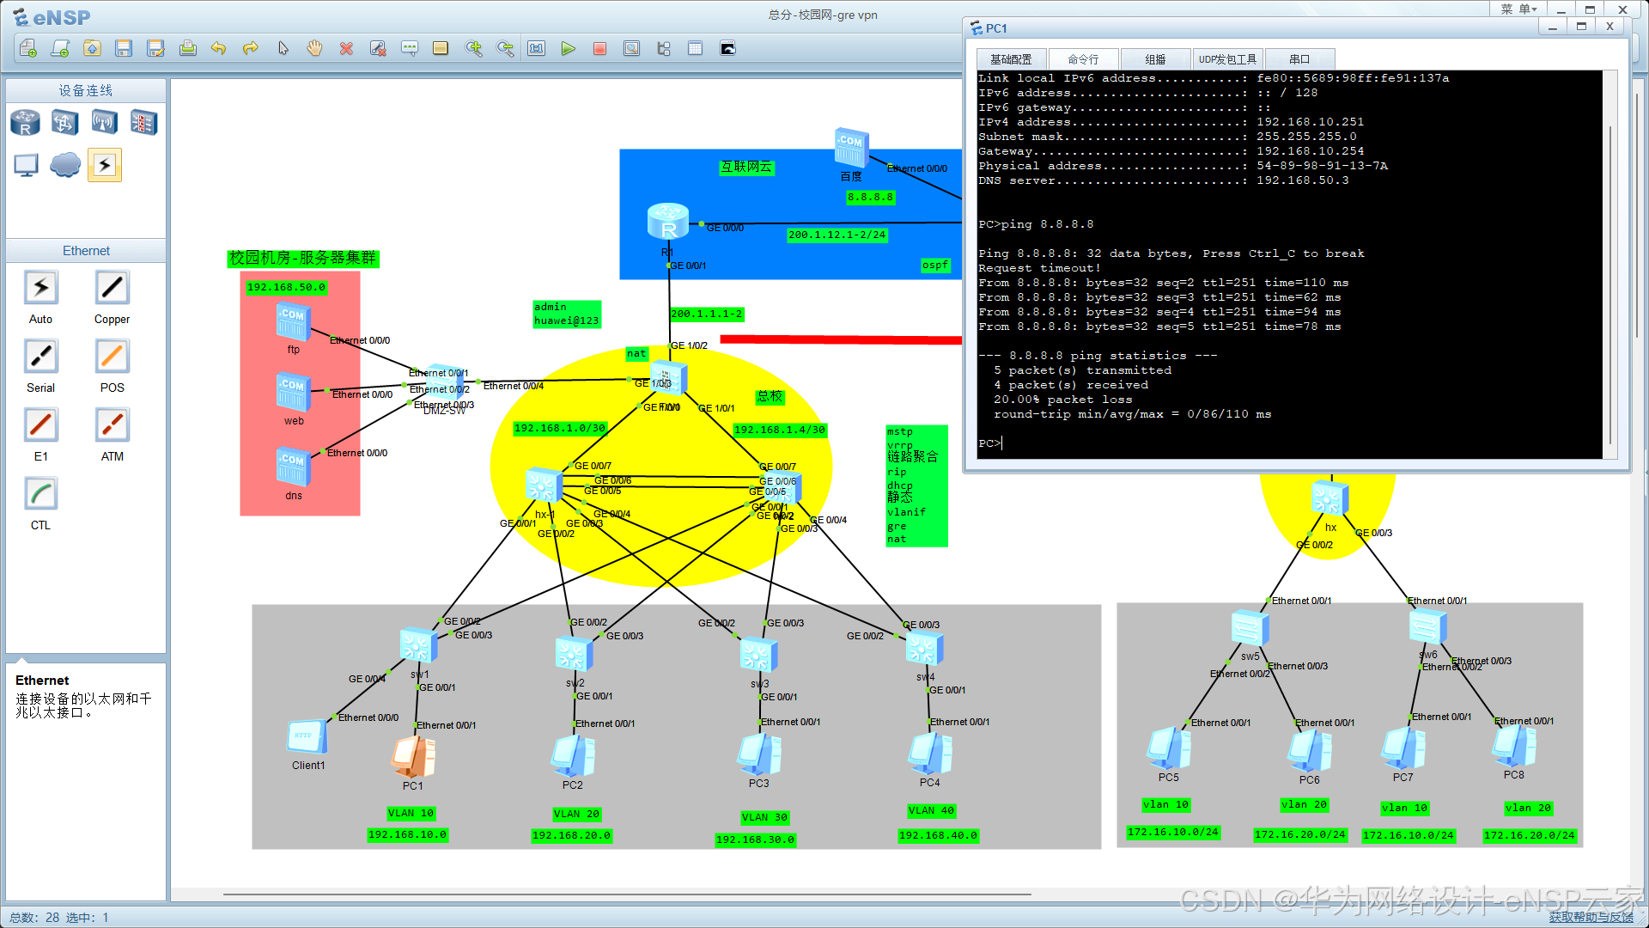Switch to the 组播 tab

click(1155, 59)
